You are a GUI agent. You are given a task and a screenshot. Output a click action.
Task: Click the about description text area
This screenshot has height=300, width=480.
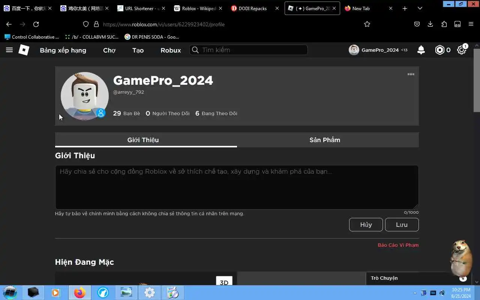[237, 187]
